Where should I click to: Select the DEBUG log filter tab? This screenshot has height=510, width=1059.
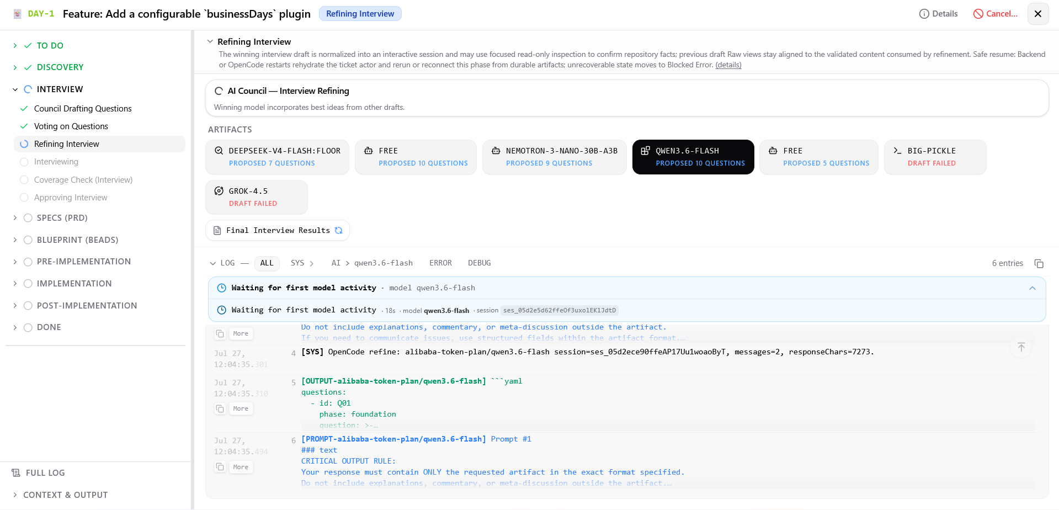pyautogui.click(x=480, y=263)
